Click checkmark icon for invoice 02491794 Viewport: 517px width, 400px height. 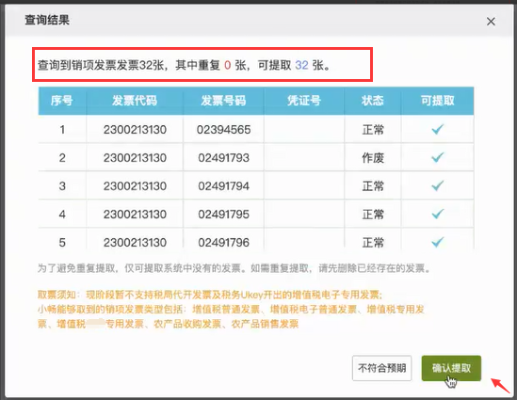click(438, 185)
